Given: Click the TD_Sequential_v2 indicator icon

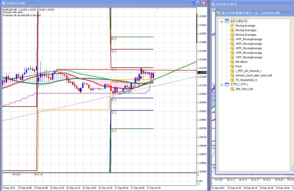Looking at the screenshot, I should (232, 80).
